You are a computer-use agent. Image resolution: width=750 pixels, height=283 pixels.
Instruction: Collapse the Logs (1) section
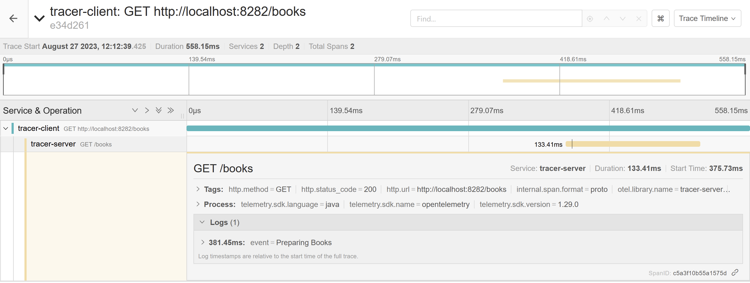pyautogui.click(x=202, y=223)
